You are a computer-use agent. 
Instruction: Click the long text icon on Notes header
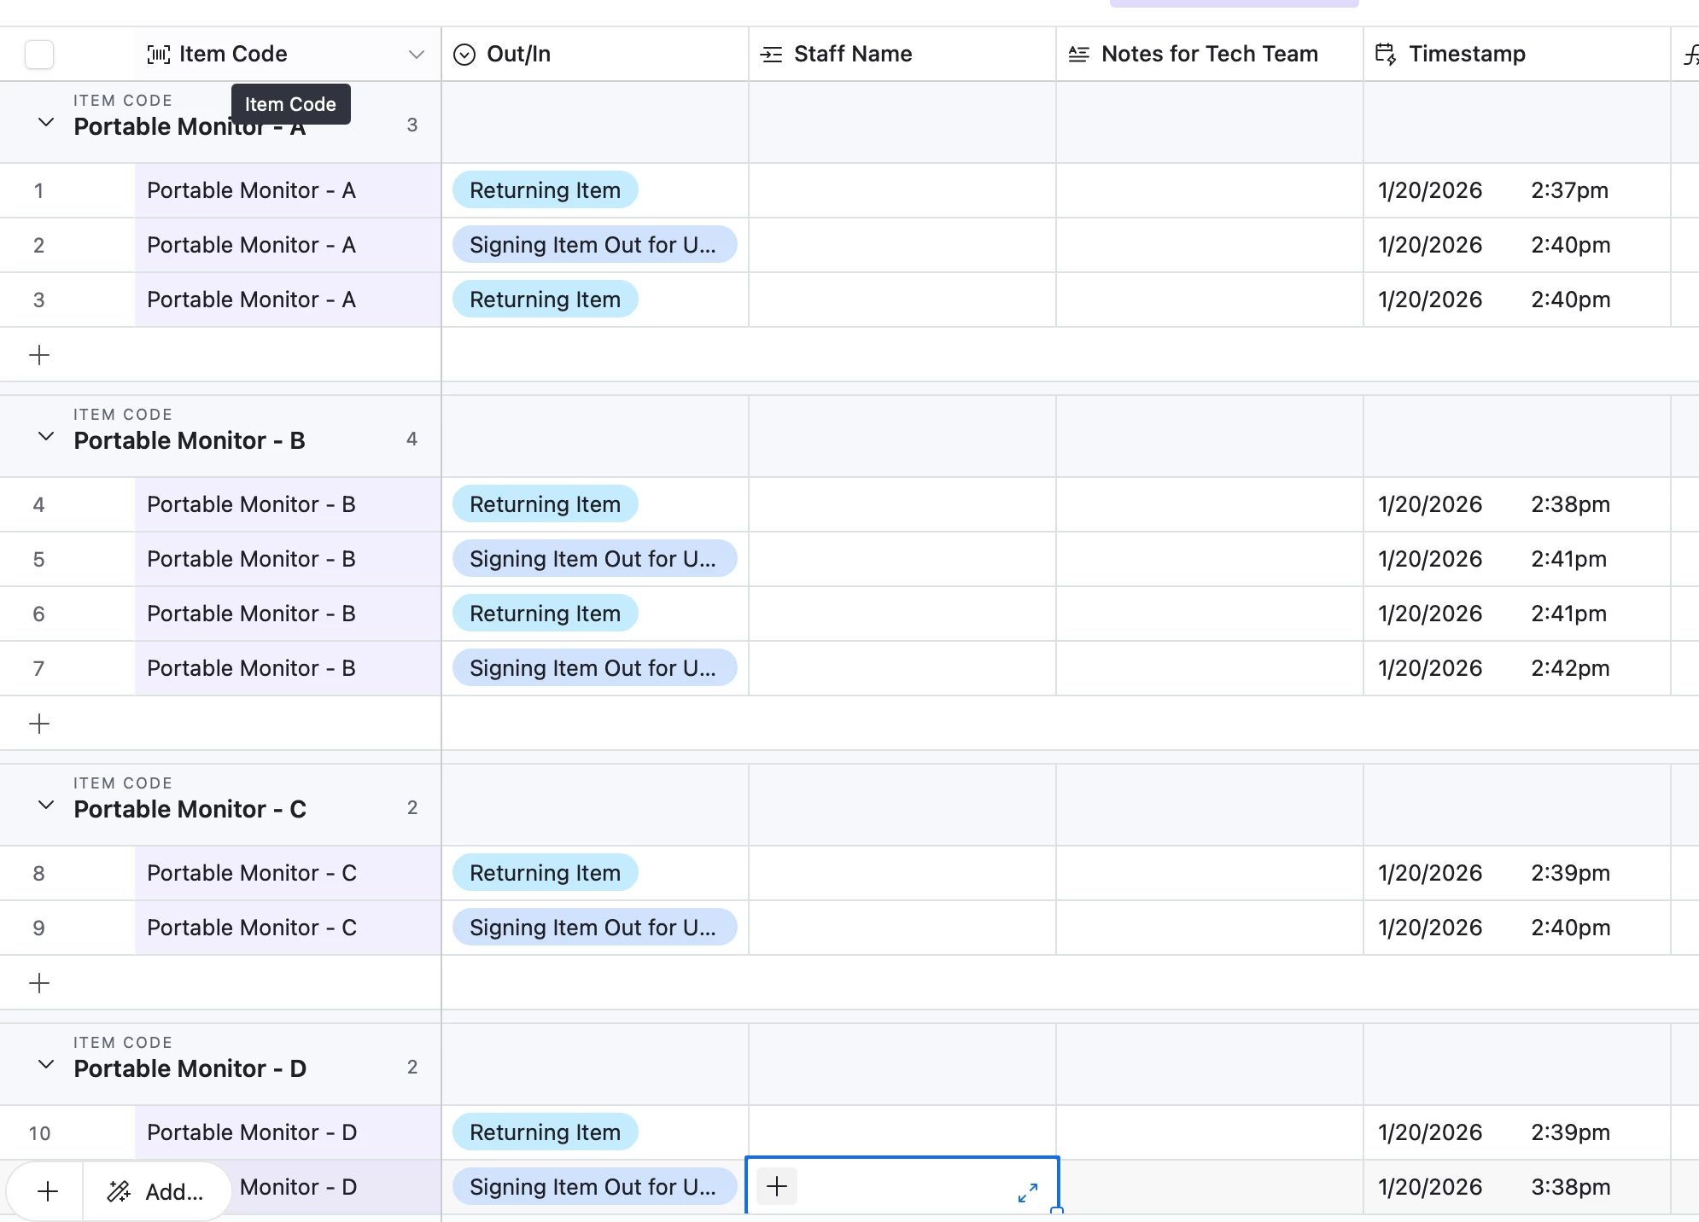1078,55
